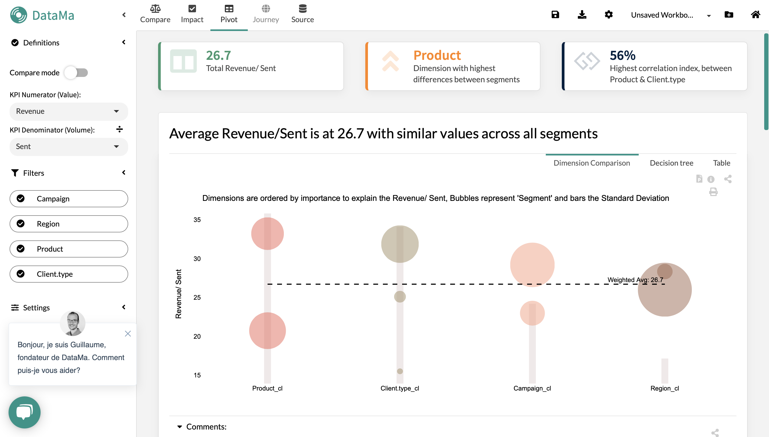
Task: Close the Guillaume chat popup
Action: point(128,334)
